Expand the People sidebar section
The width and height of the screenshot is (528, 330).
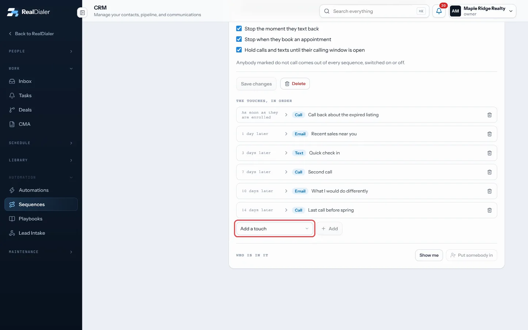point(41,51)
